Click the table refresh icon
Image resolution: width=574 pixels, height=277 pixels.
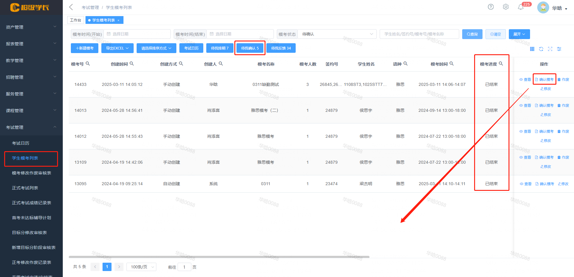click(541, 49)
